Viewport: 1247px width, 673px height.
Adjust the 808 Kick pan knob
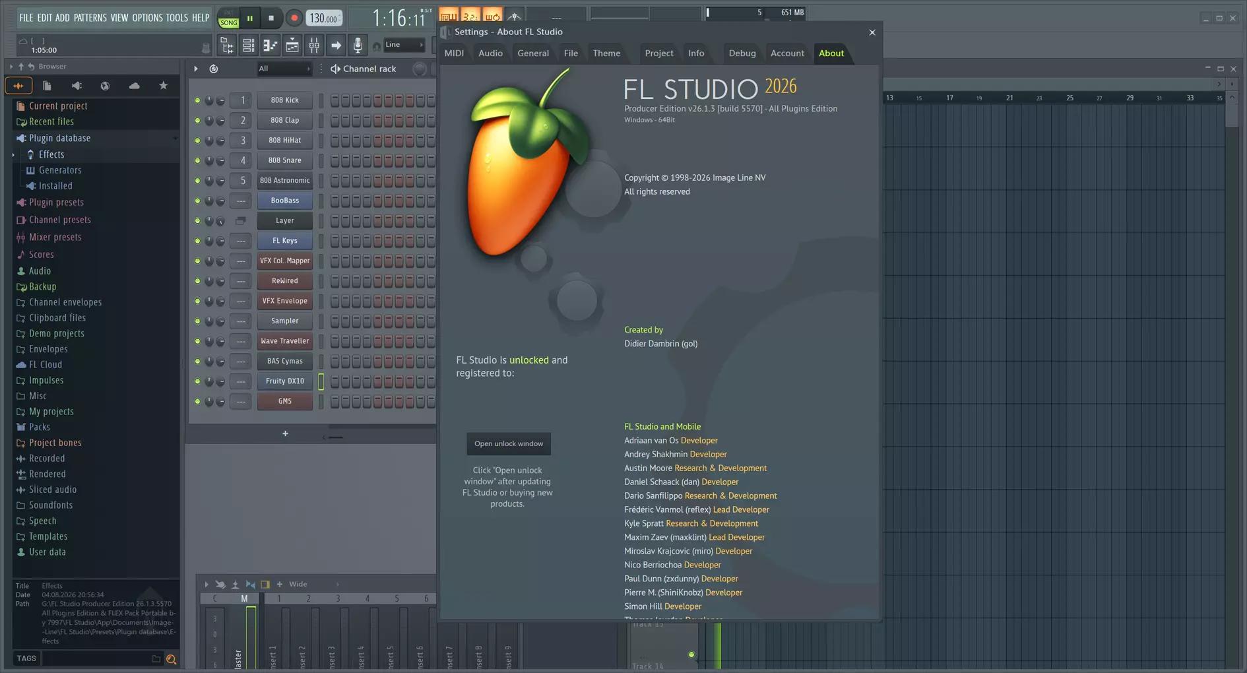[x=208, y=100]
